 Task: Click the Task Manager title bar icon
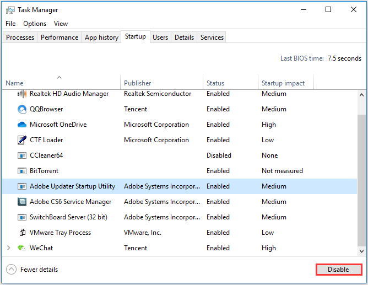[10, 10]
